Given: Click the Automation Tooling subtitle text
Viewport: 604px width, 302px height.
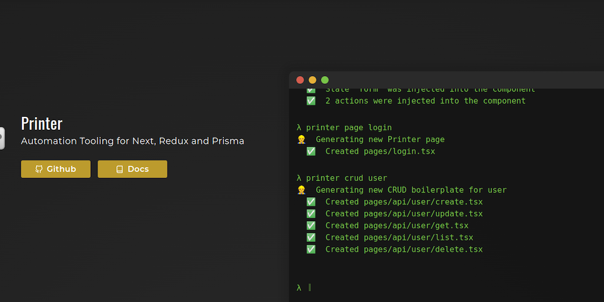Looking at the screenshot, I should (132, 142).
